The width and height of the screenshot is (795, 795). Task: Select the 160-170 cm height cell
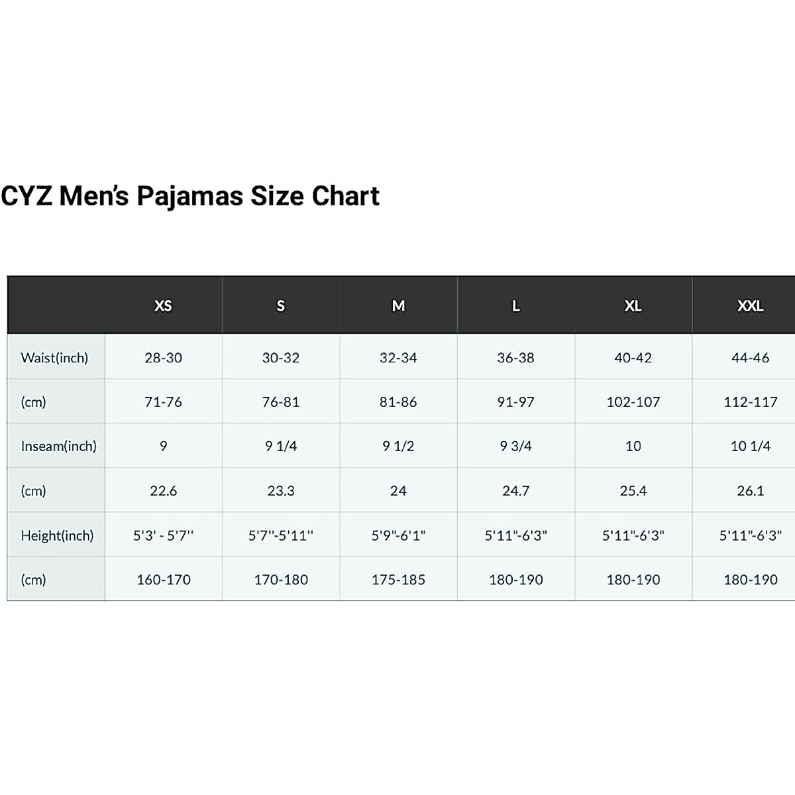click(x=163, y=580)
